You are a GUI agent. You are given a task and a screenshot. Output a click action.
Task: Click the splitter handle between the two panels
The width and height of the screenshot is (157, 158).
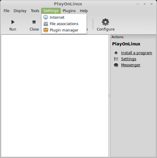coord(109,96)
